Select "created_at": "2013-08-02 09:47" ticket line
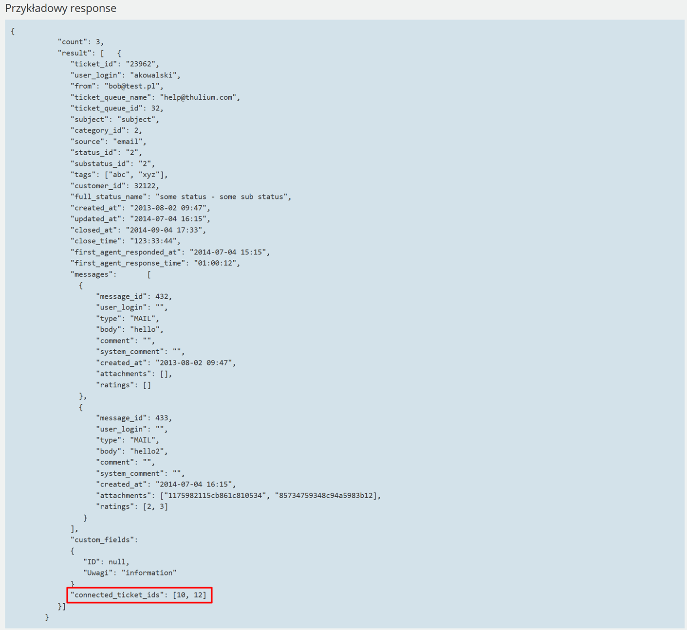687x630 pixels. tap(140, 208)
